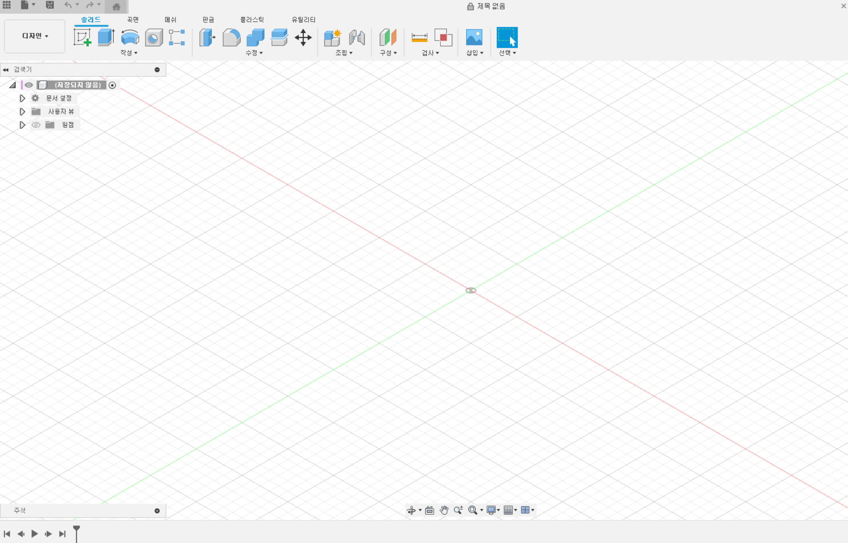
Task: Toggle visibility eye of unsaved root component
Action: 29,85
